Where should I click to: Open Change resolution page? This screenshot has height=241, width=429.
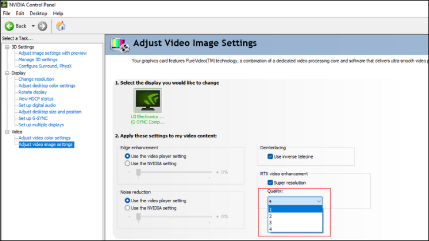coord(36,79)
